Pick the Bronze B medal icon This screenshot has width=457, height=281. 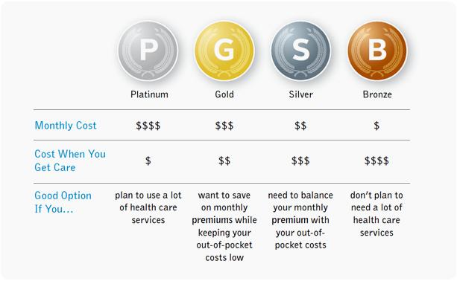[x=377, y=51]
